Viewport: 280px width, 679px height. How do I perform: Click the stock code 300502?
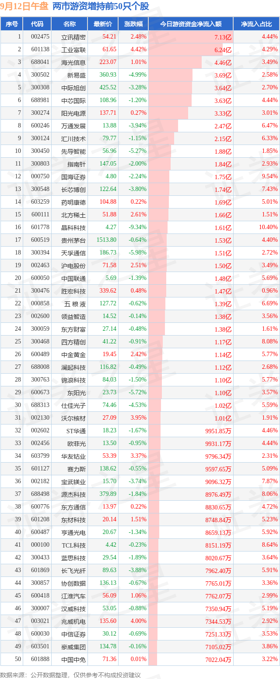(40, 75)
